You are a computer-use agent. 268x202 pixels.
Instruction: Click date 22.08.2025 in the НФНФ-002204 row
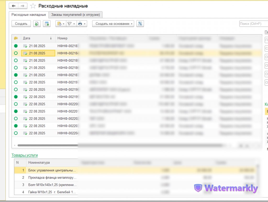(x=37, y=133)
